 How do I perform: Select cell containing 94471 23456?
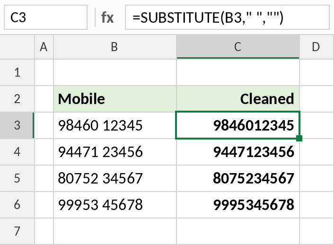click(x=115, y=152)
